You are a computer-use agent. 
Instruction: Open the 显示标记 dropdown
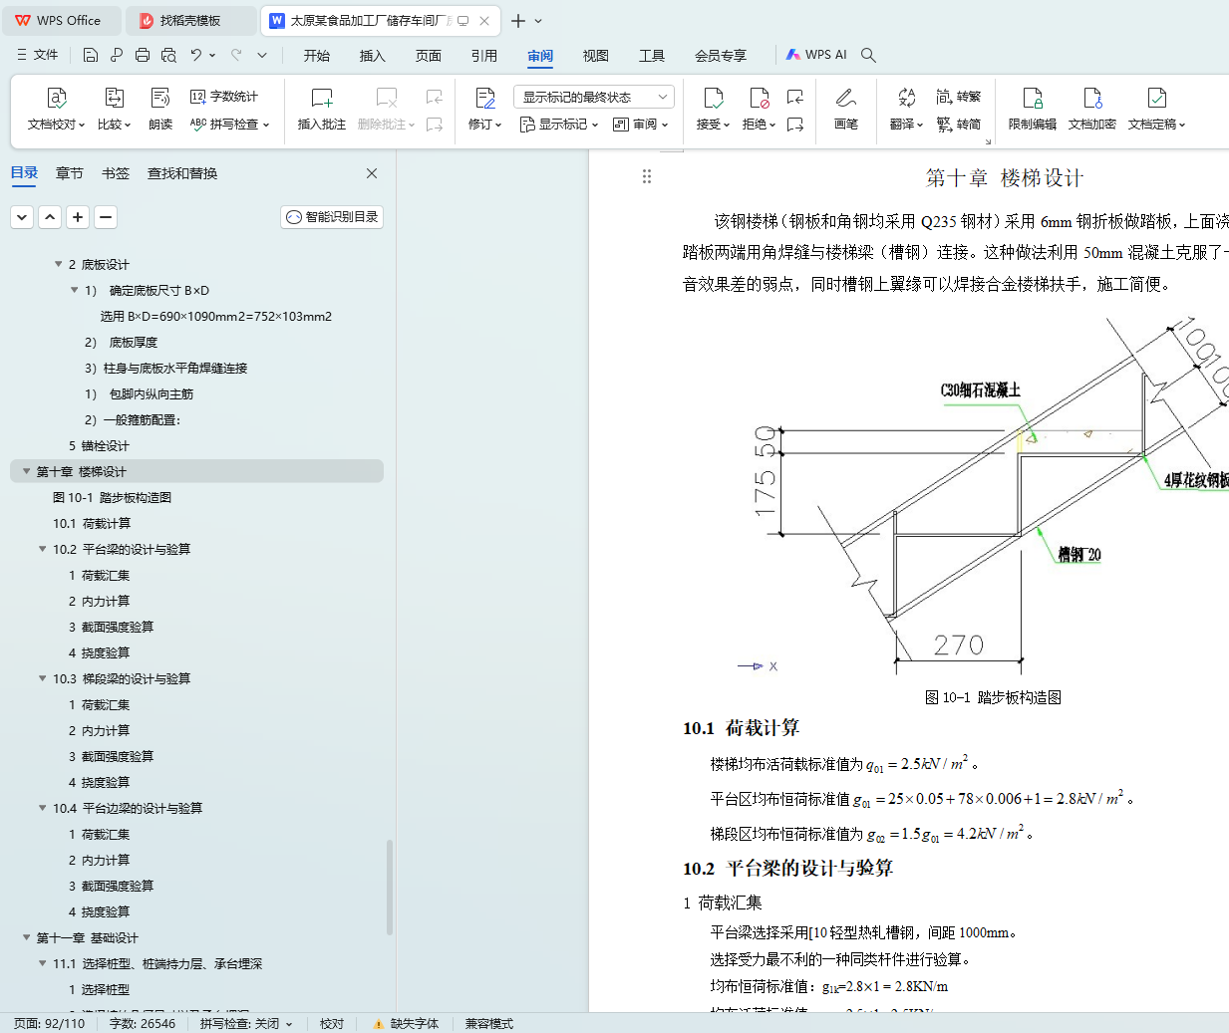[558, 125]
